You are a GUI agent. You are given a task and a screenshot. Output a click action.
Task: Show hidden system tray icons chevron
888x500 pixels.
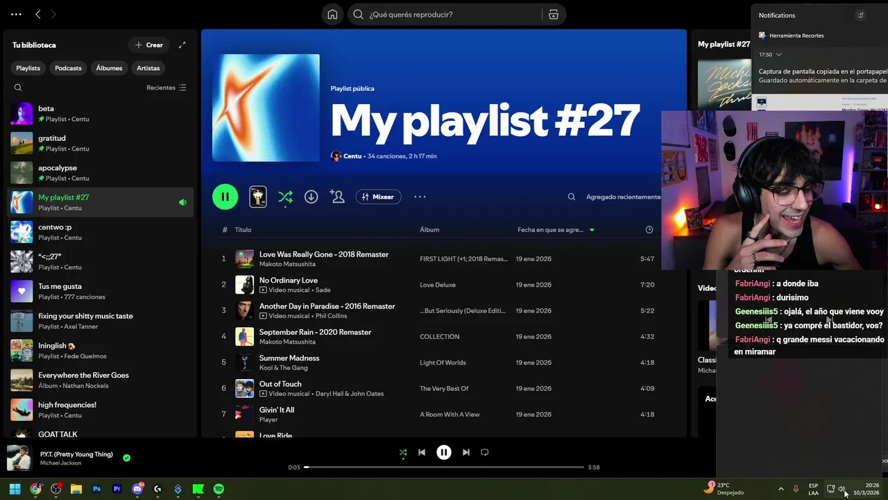tap(780, 489)
